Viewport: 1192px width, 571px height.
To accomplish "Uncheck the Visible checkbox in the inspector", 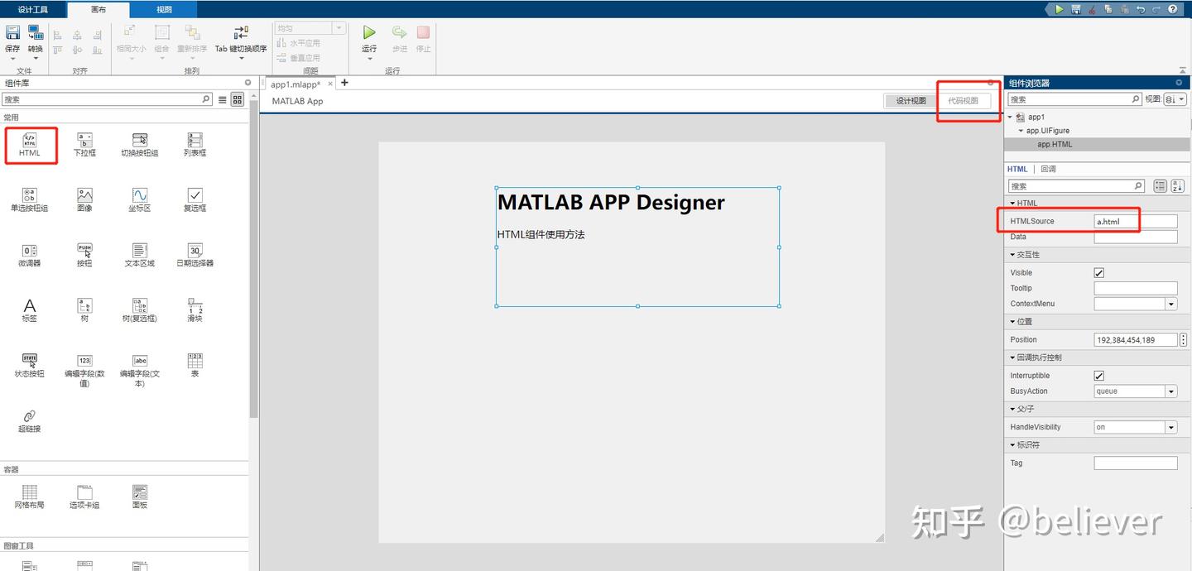I will coord(1098,272).
